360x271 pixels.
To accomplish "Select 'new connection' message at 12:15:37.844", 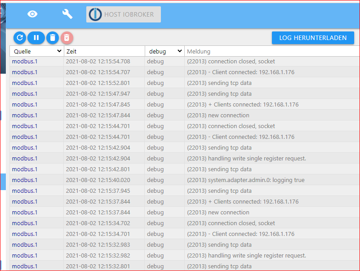I will click(218, 213).
